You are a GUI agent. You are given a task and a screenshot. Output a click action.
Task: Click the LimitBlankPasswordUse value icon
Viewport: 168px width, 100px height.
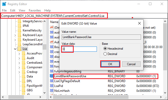(52, 76)
